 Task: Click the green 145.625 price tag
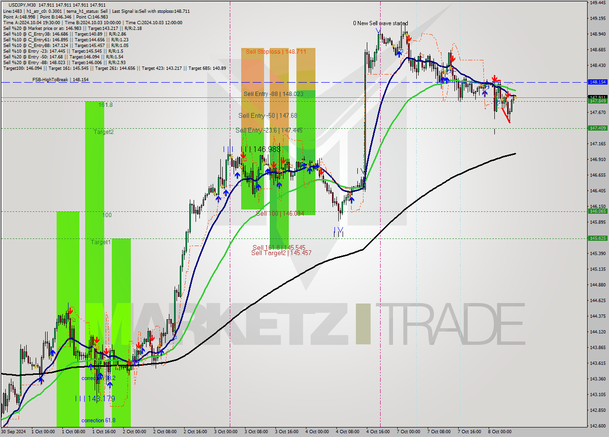click(598, 238)
